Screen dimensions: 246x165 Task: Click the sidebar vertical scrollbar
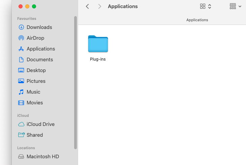75,82
